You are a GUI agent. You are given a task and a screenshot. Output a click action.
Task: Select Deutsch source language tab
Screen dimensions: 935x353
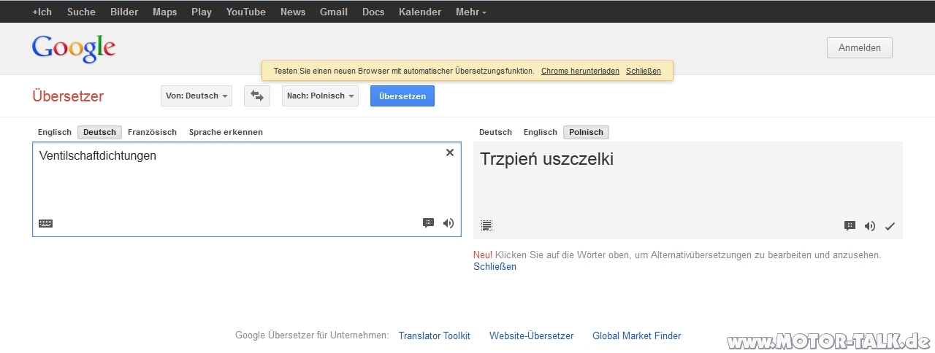pos(99,132)
